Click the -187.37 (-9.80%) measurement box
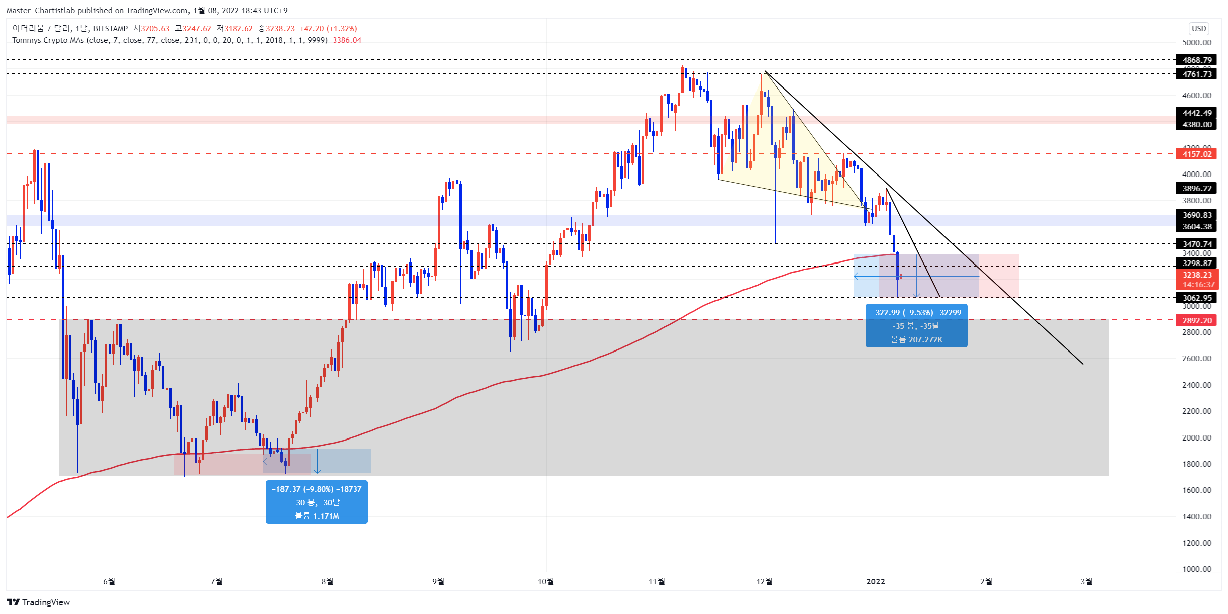 tap(317, 502)
